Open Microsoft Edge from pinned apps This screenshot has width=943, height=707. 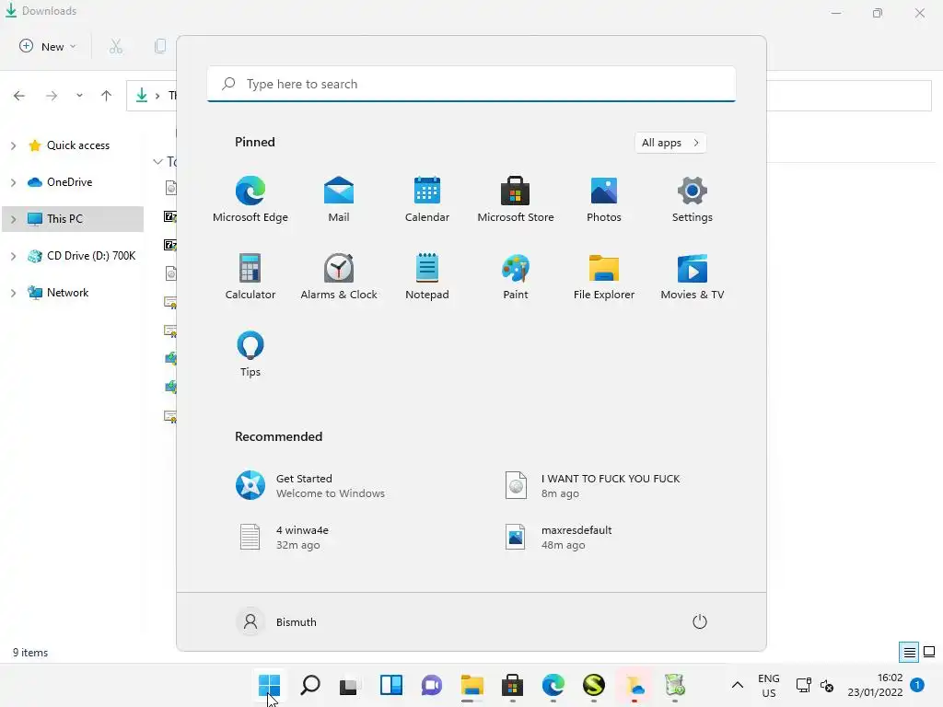point(250,199)
